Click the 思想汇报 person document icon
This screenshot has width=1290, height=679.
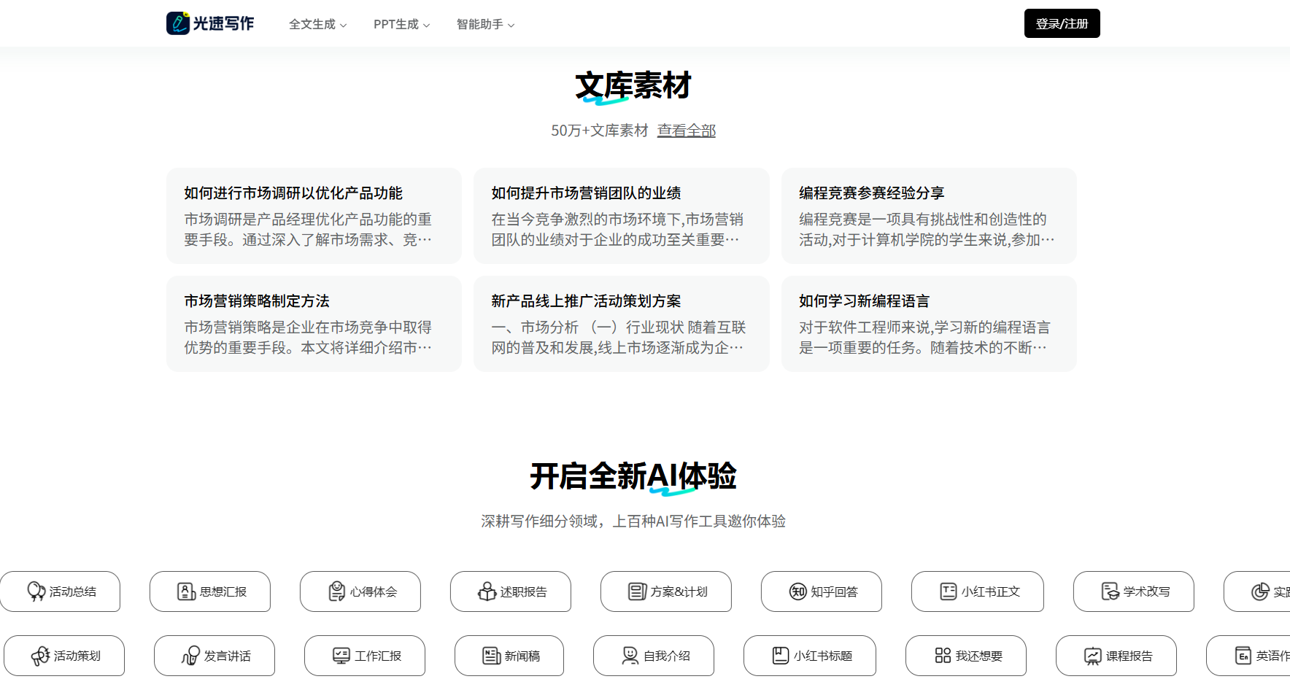[186, 591]
